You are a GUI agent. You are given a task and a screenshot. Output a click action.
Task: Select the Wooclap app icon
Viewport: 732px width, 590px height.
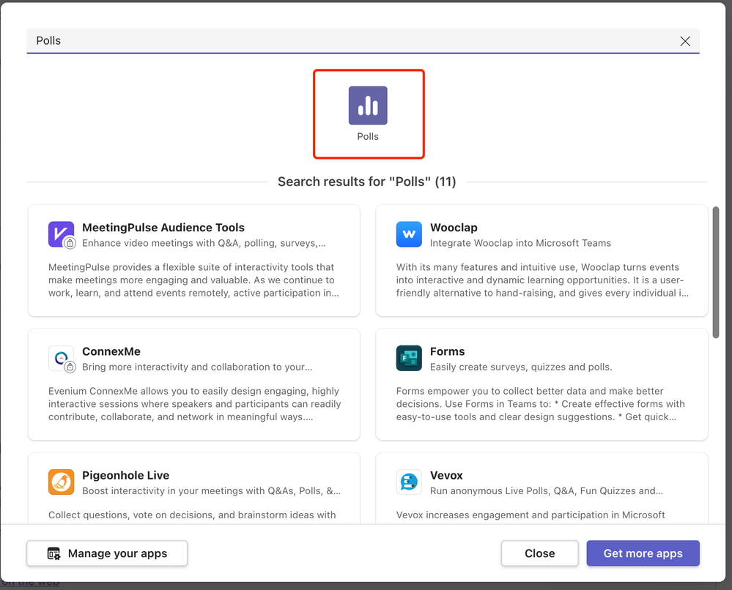coord(409,234)
